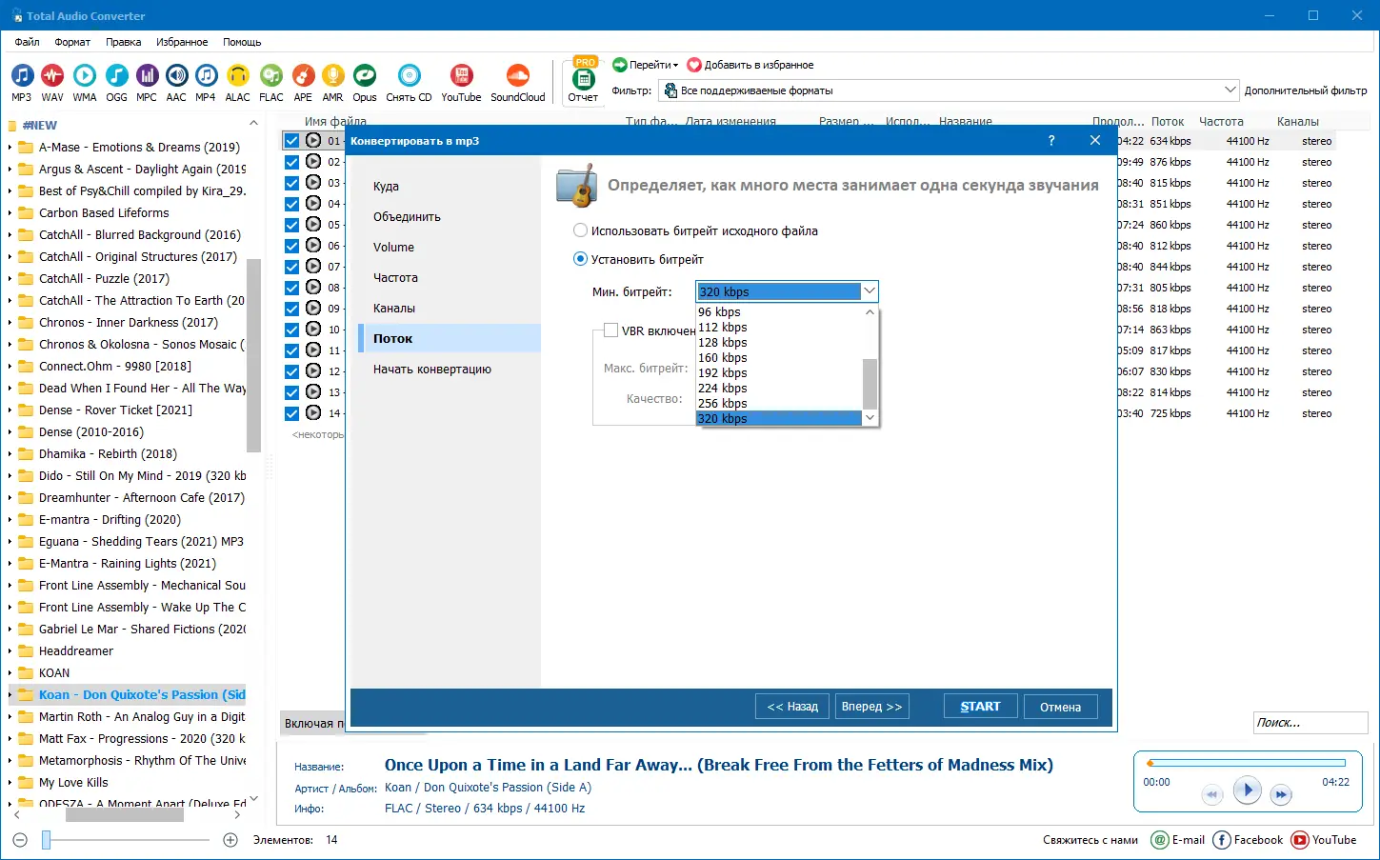
Task: Expand the Headdreamer folder node
Action: pyautogui.click(x=10, y=651)
